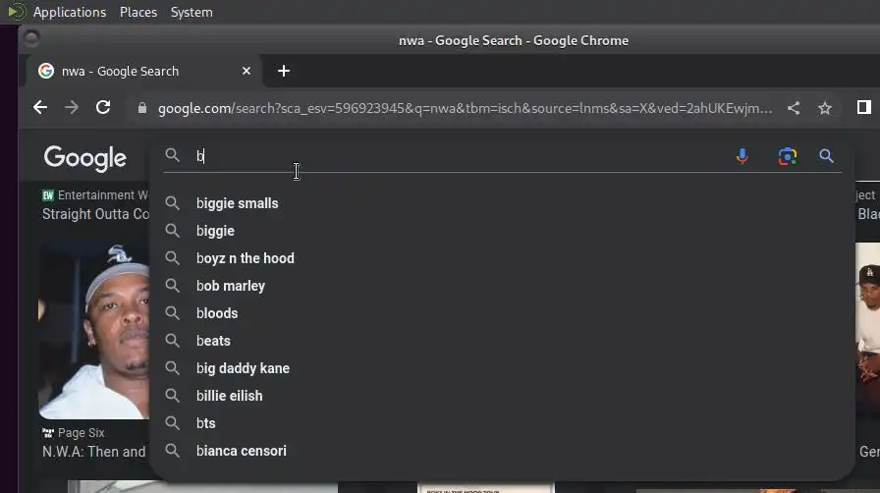Viewport: 880px width, 493px height.
Task: Click magnifier icon beside bloods suggestion
Action: pyautogui.click(x=172, y=313)
